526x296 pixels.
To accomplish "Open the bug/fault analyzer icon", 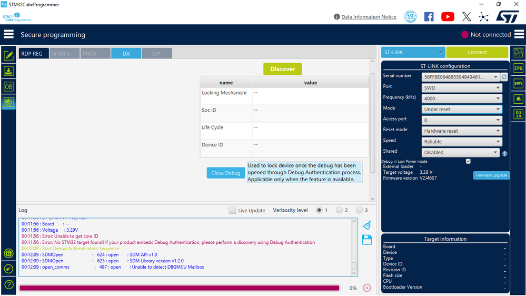I will [518, 98].
